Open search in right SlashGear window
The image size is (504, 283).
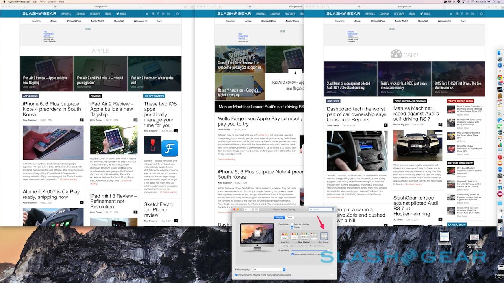(x=482, y=14)
